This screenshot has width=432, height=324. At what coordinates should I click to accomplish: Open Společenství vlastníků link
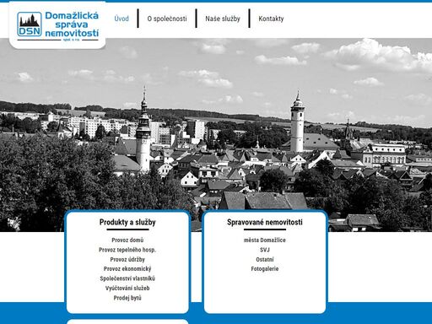point(127,278)
